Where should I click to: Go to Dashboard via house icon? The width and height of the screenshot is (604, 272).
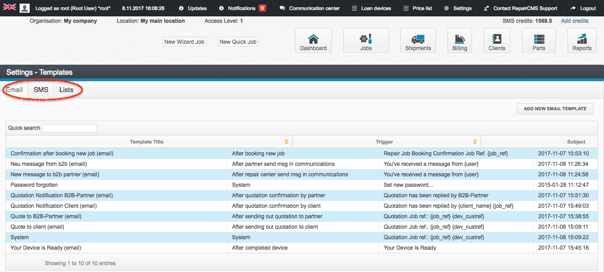point(313,41)
